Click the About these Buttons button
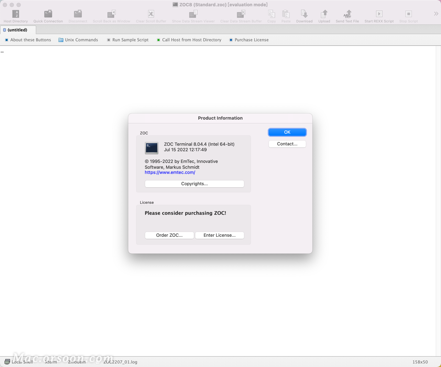 (28, 40)
